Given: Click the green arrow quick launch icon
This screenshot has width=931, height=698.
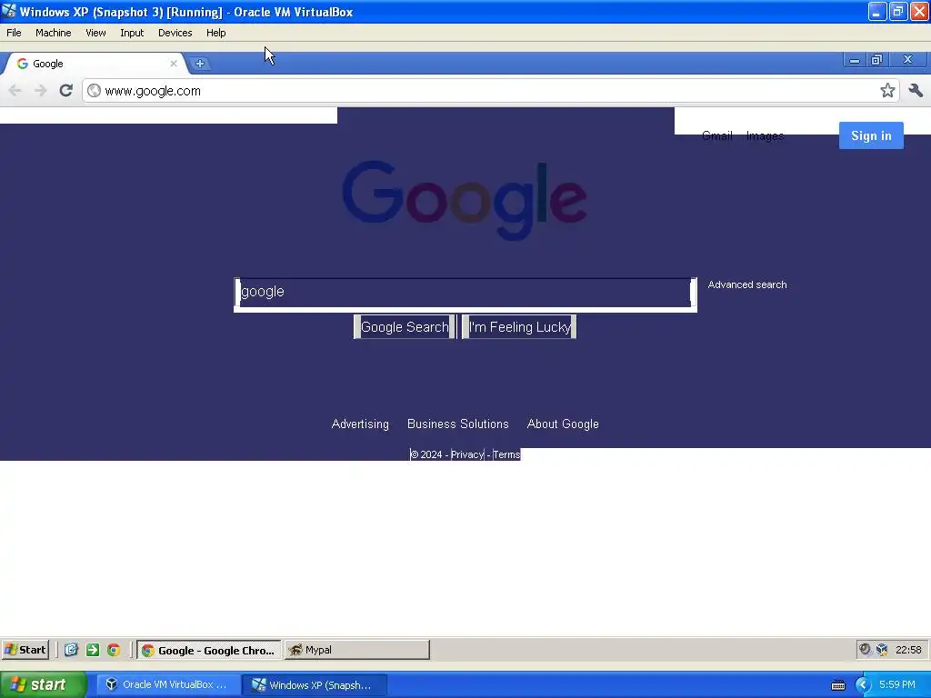Looking at the screenshot, I should (x=93, y=650).
